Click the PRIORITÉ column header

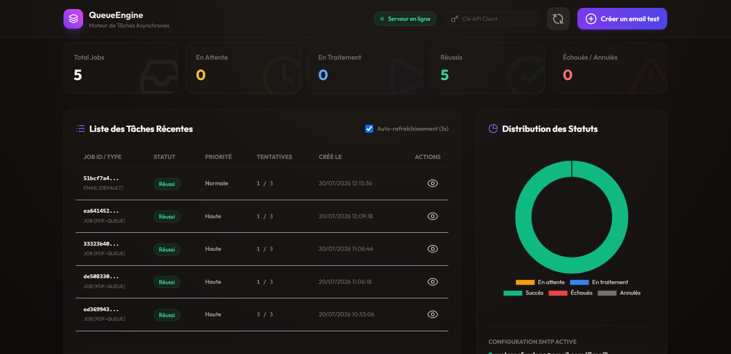click(218, 157)
